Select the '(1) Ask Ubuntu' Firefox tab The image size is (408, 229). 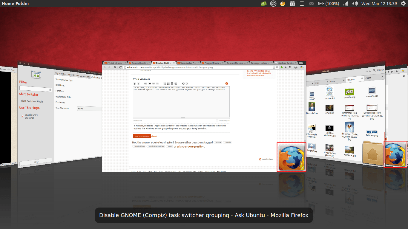click(114, 63)
